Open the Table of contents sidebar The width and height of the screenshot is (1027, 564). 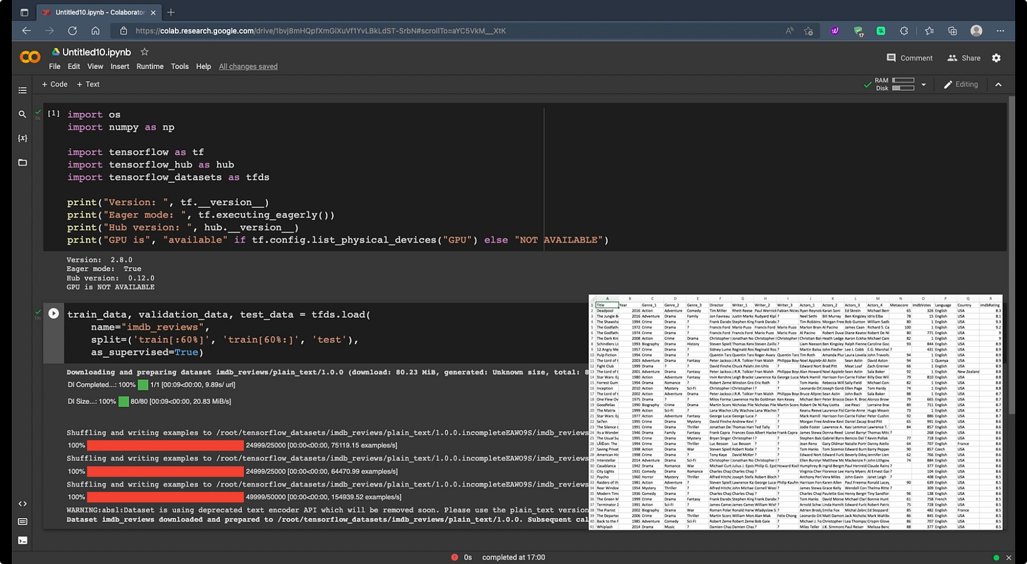[x=22, y=90]
